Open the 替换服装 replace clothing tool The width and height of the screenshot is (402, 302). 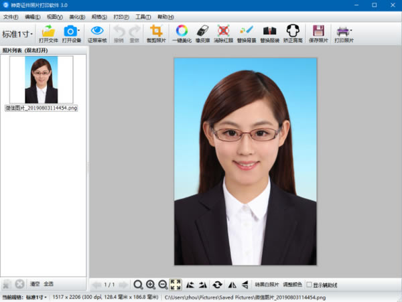269,31
